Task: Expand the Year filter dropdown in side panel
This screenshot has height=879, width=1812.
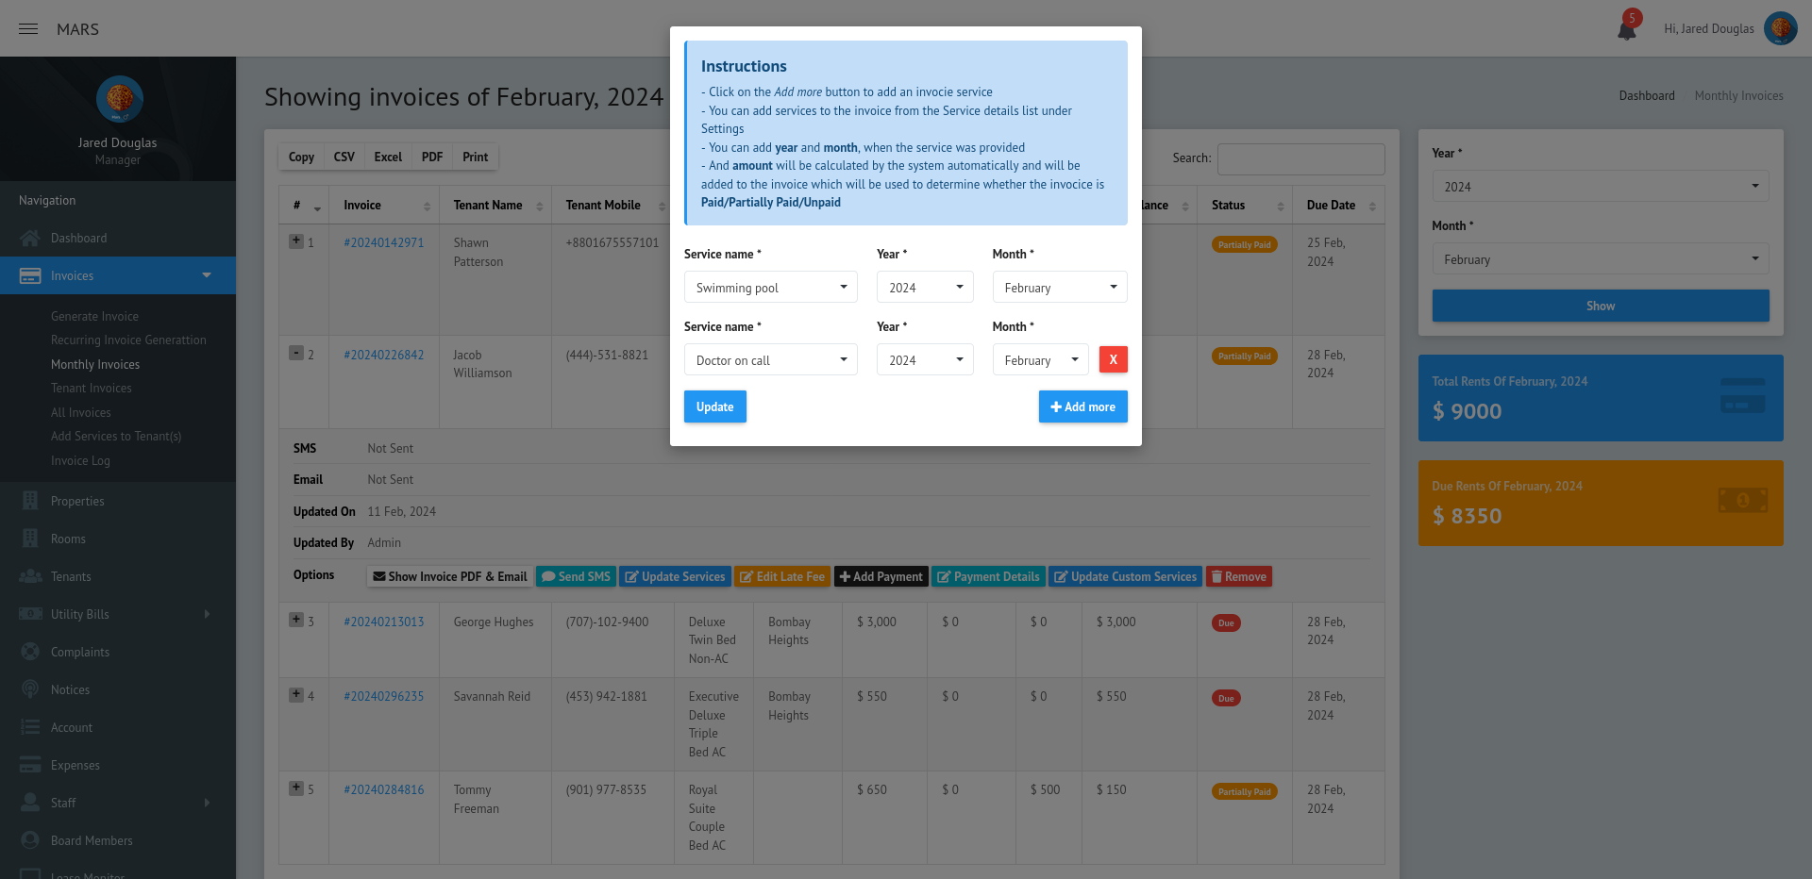Action: click(x=1600, y=187)
